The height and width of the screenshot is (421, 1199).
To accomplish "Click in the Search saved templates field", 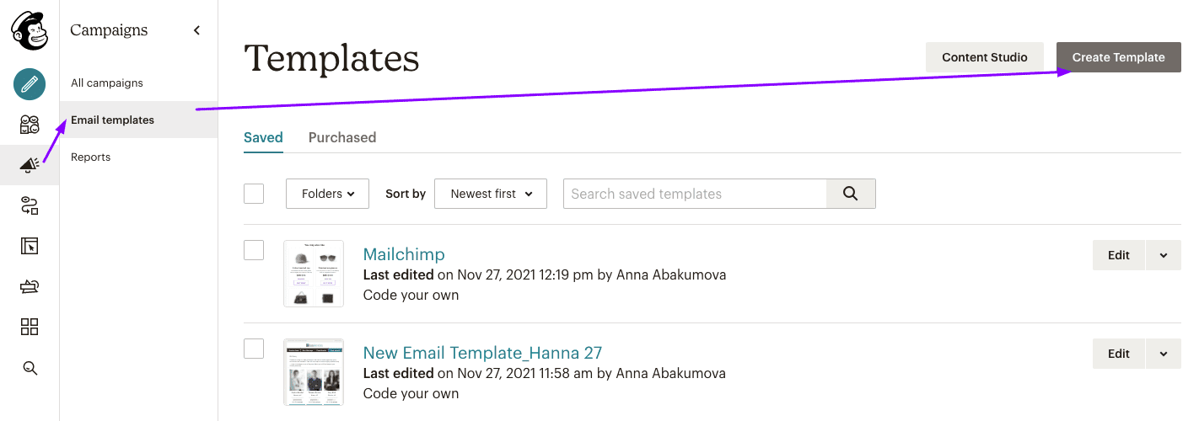I will click(x=694, y=194).
